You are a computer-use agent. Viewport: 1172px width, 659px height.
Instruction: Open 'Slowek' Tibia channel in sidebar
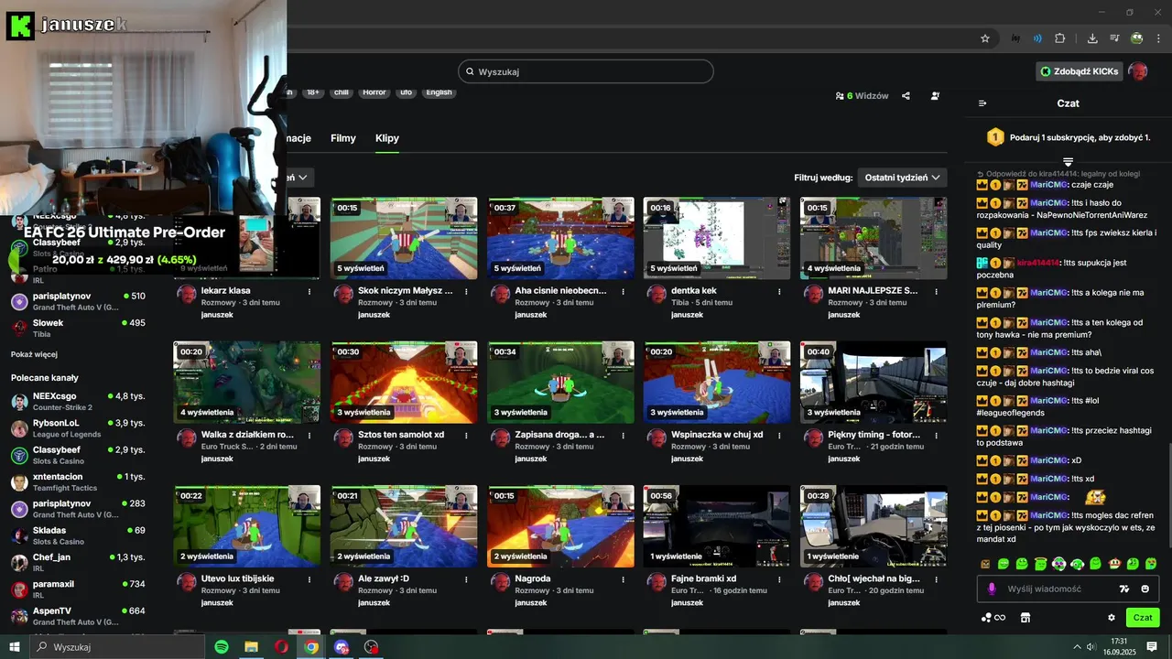tap(79, 328)
